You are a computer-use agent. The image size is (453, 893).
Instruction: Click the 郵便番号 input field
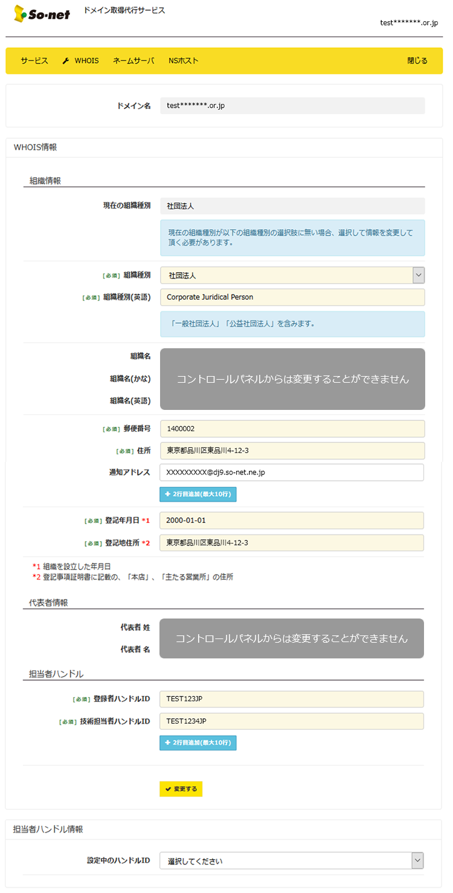click(292, 429)
